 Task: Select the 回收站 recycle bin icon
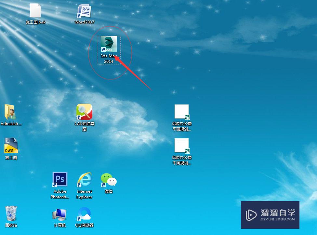11,213
